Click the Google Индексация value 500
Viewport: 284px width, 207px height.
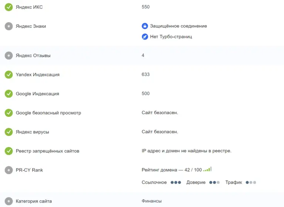[x=146, y=94]
